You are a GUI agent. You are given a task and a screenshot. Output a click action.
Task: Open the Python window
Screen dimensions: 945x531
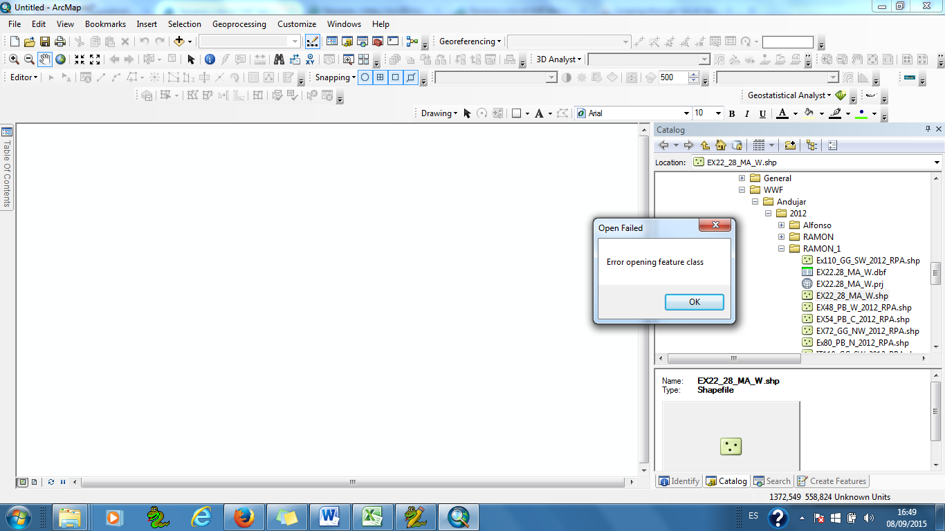pos(393,41)
